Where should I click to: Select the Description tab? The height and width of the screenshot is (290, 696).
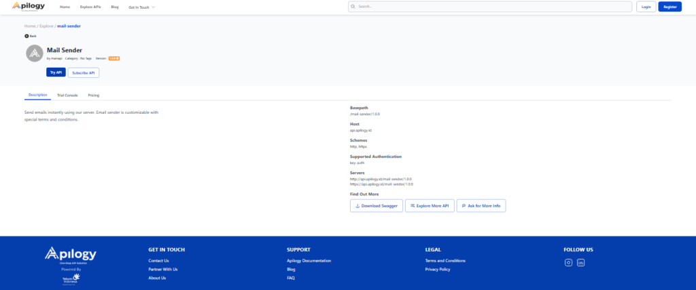37,96
